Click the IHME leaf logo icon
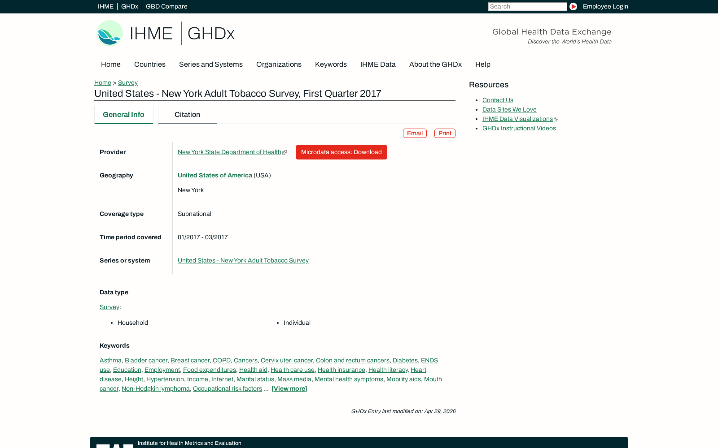 click(x=109, y=33)
